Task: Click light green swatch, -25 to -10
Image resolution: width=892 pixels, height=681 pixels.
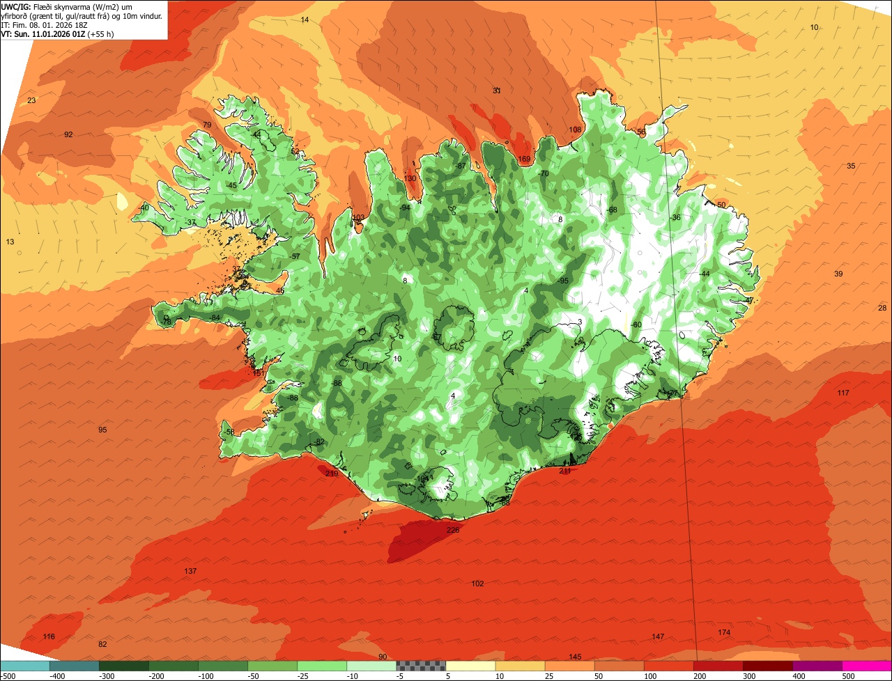Action: click(322, 666)
